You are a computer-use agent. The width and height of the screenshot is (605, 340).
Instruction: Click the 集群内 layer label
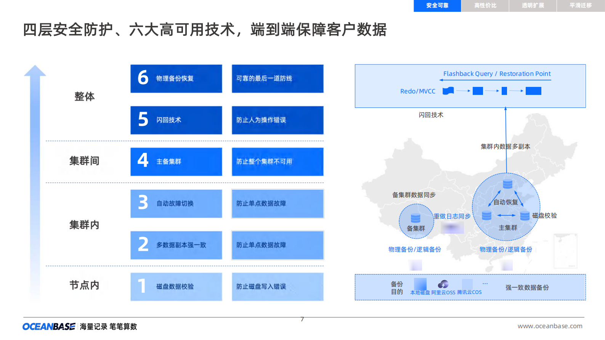[x=84, y=225]
